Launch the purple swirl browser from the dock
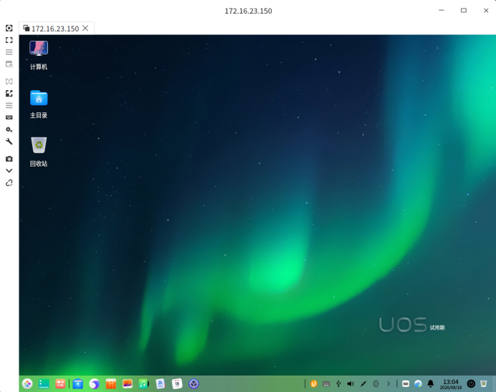 95,384
